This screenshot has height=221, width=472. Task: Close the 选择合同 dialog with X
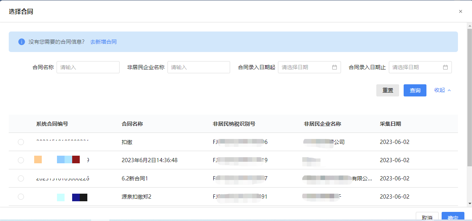460,11
